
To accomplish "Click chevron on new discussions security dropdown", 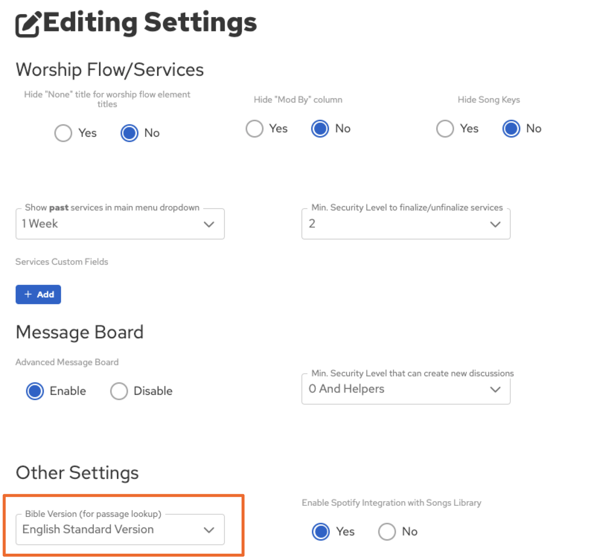I will tap(495, 389).
